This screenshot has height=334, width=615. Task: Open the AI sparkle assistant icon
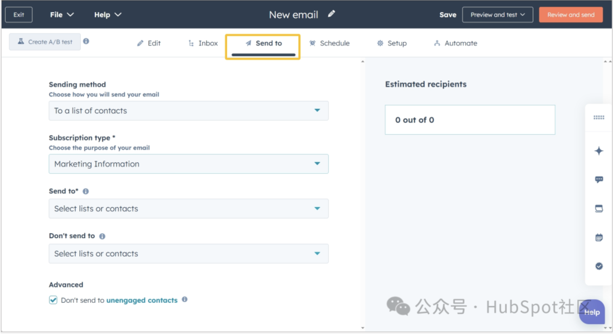[x=598, y=151]
